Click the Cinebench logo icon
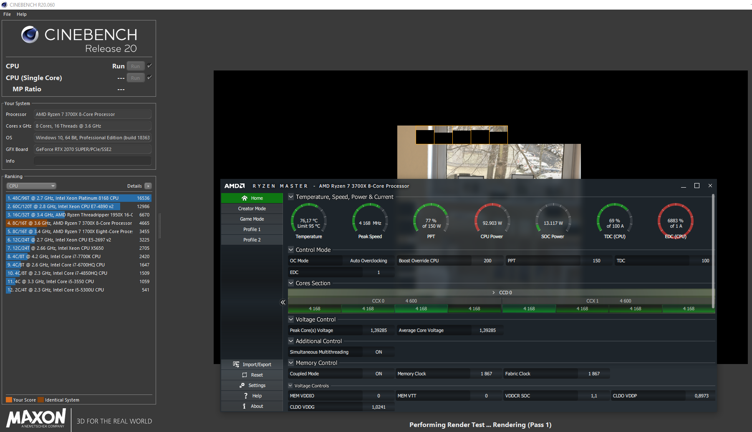The height and width of the screenshot is (432, 752). [30, 35]
